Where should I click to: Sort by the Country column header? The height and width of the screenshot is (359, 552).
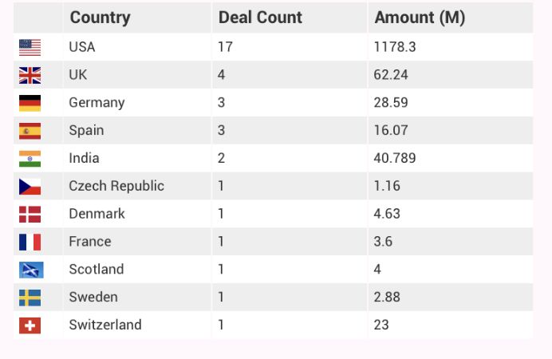pos(100,18)
